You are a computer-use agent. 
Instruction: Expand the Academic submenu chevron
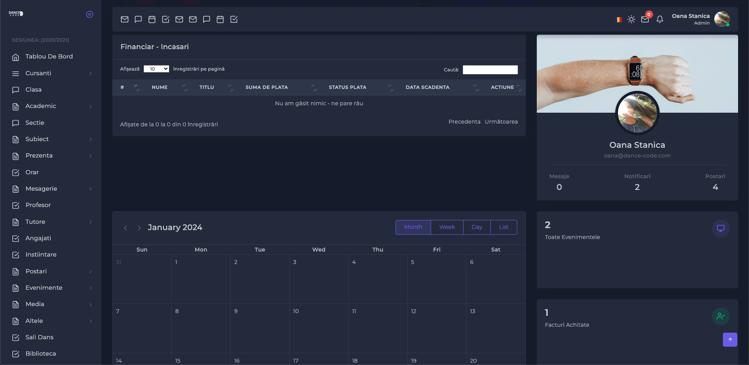point(91,106)
